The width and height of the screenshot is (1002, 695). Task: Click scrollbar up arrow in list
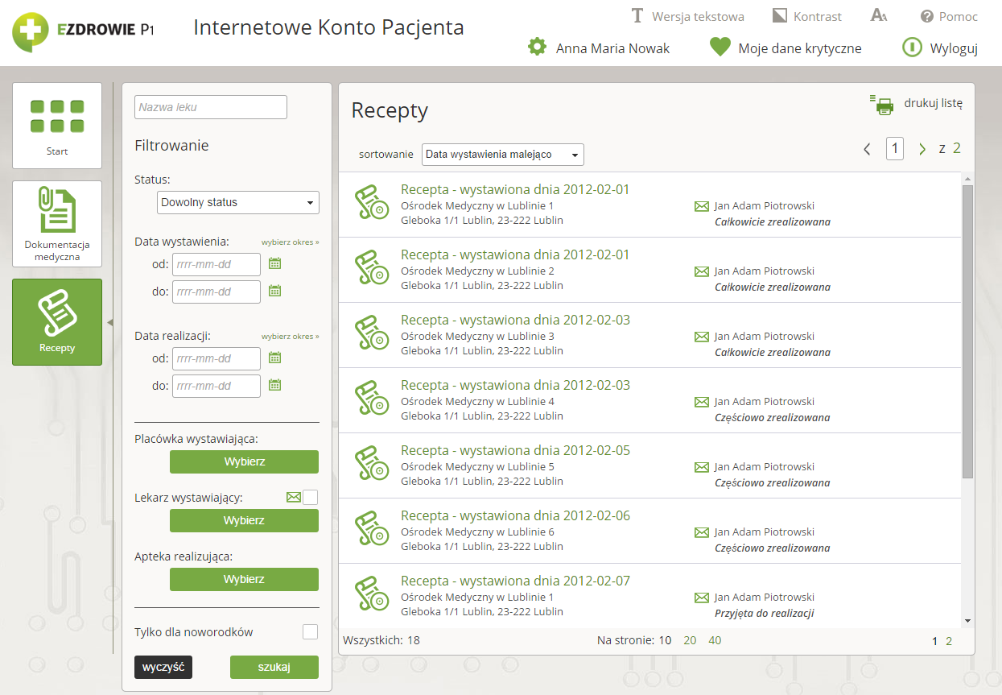967,178
